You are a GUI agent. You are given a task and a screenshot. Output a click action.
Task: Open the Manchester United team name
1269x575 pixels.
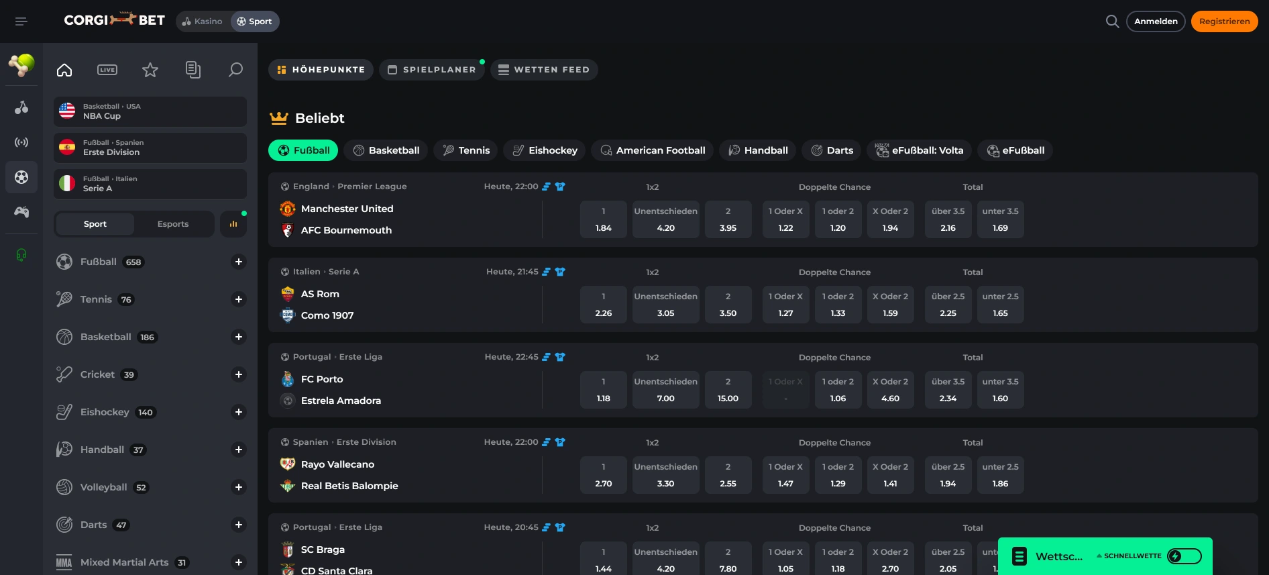[347, 209]
